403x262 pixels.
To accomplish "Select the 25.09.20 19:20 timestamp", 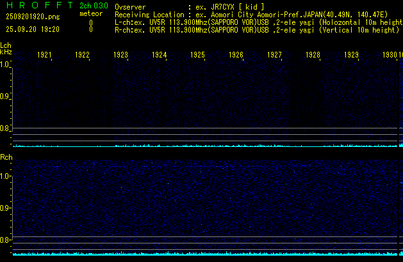I will [32, 29].
